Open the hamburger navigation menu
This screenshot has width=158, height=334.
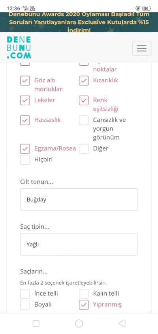tap(142, 48)
